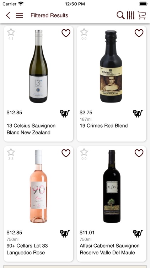Add 13 Celsius Sauvignon Blanc to cart
Screen dimensions: 150x268
65,114
